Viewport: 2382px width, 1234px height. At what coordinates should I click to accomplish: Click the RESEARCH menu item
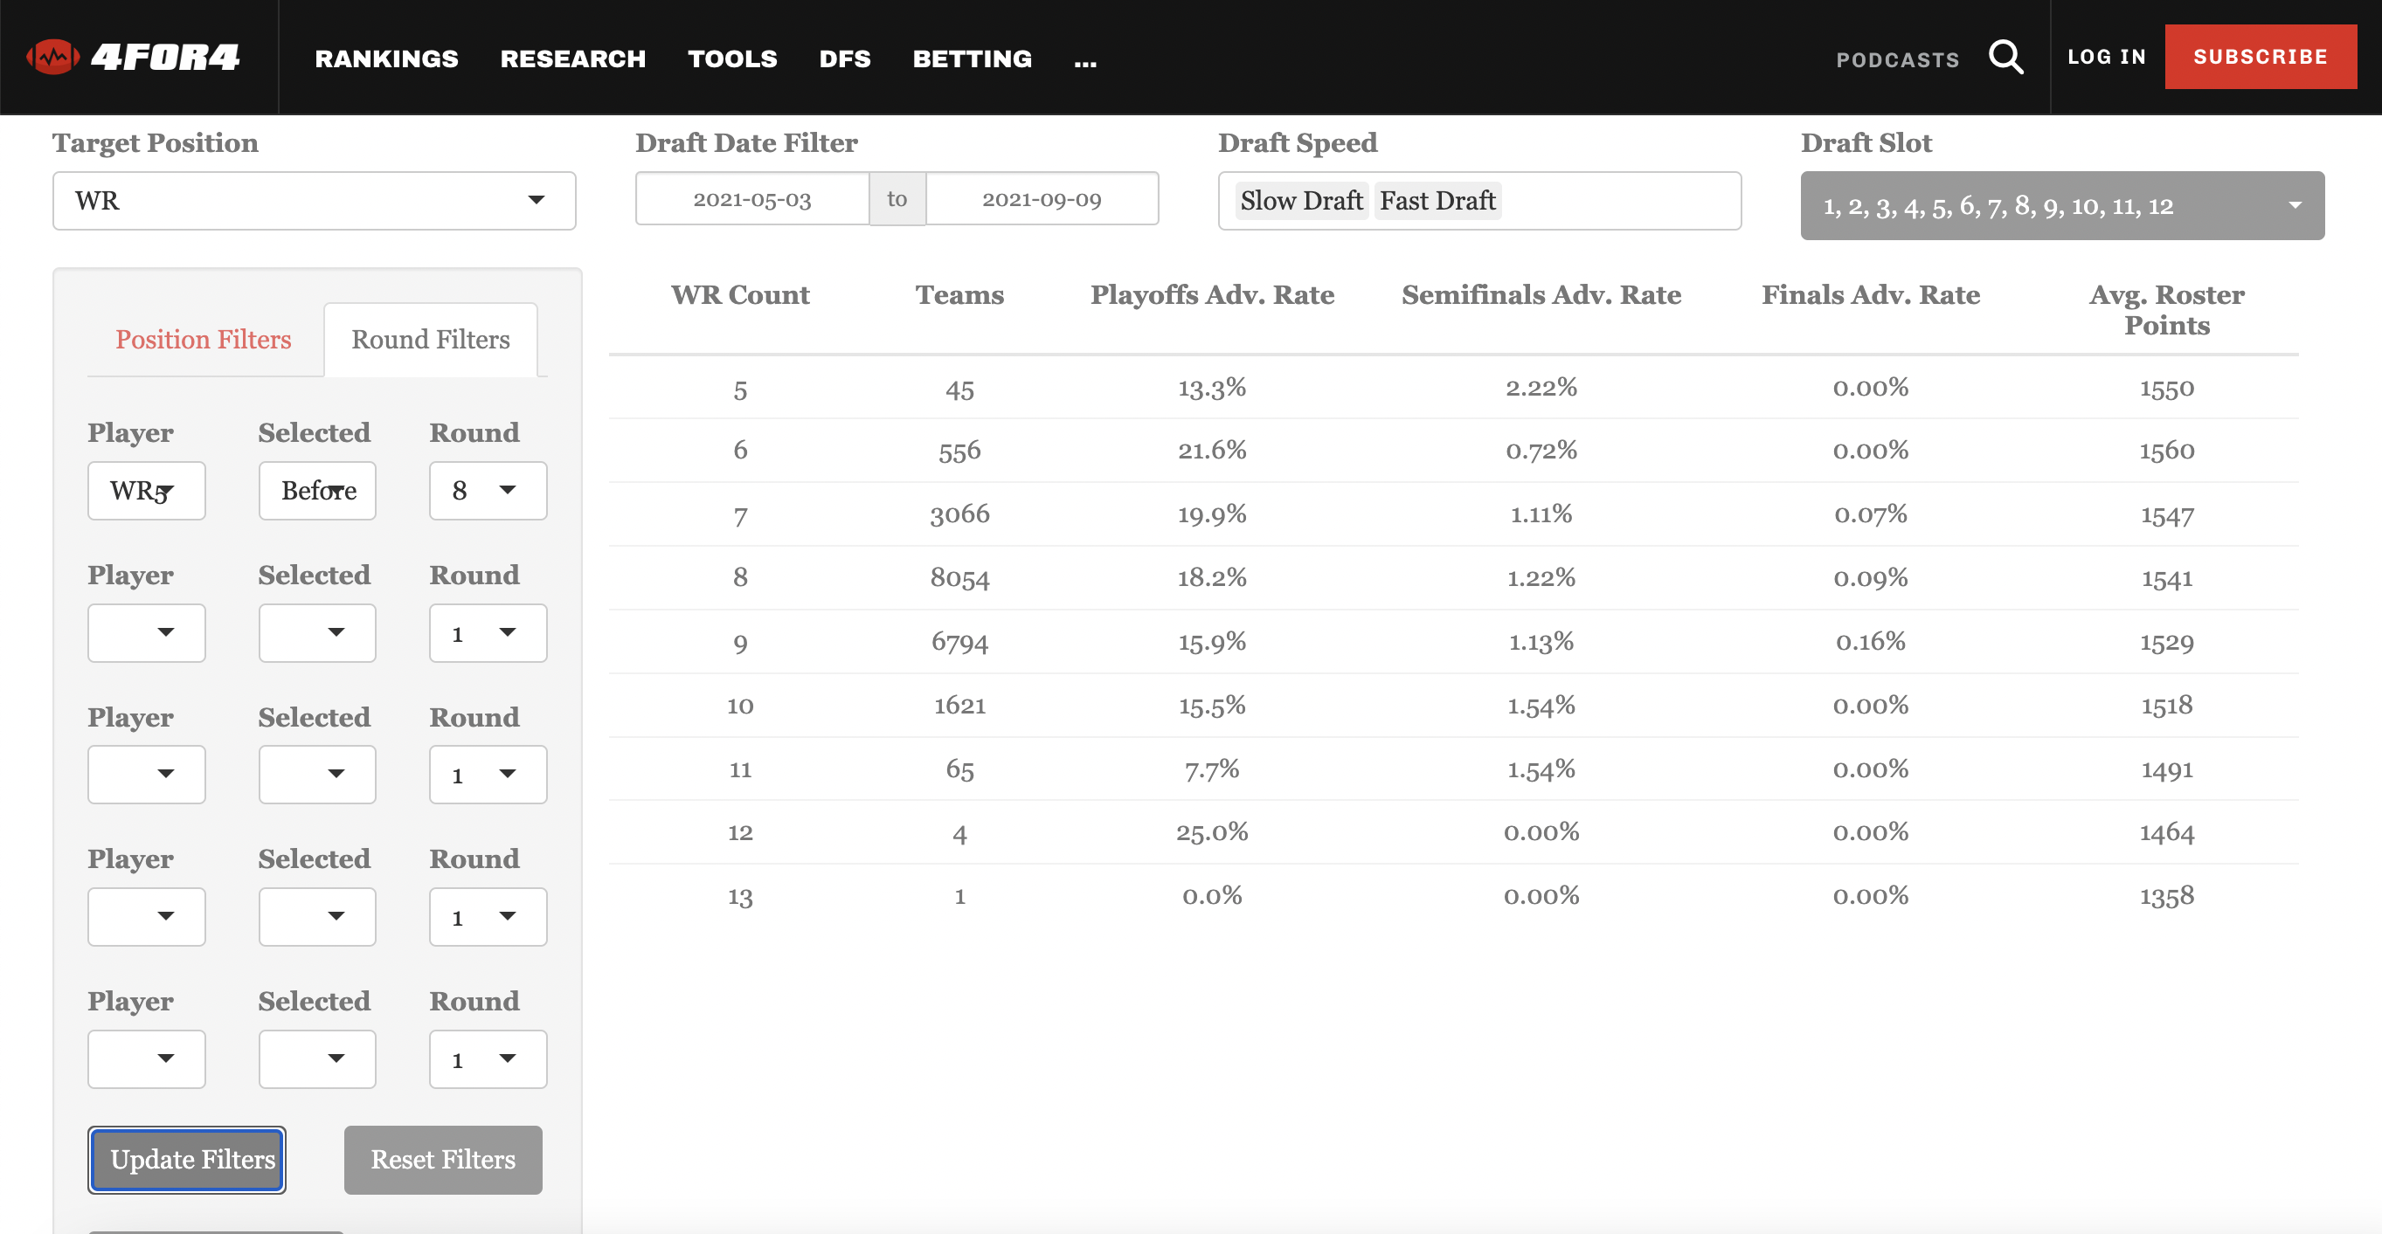click(571, 59)
